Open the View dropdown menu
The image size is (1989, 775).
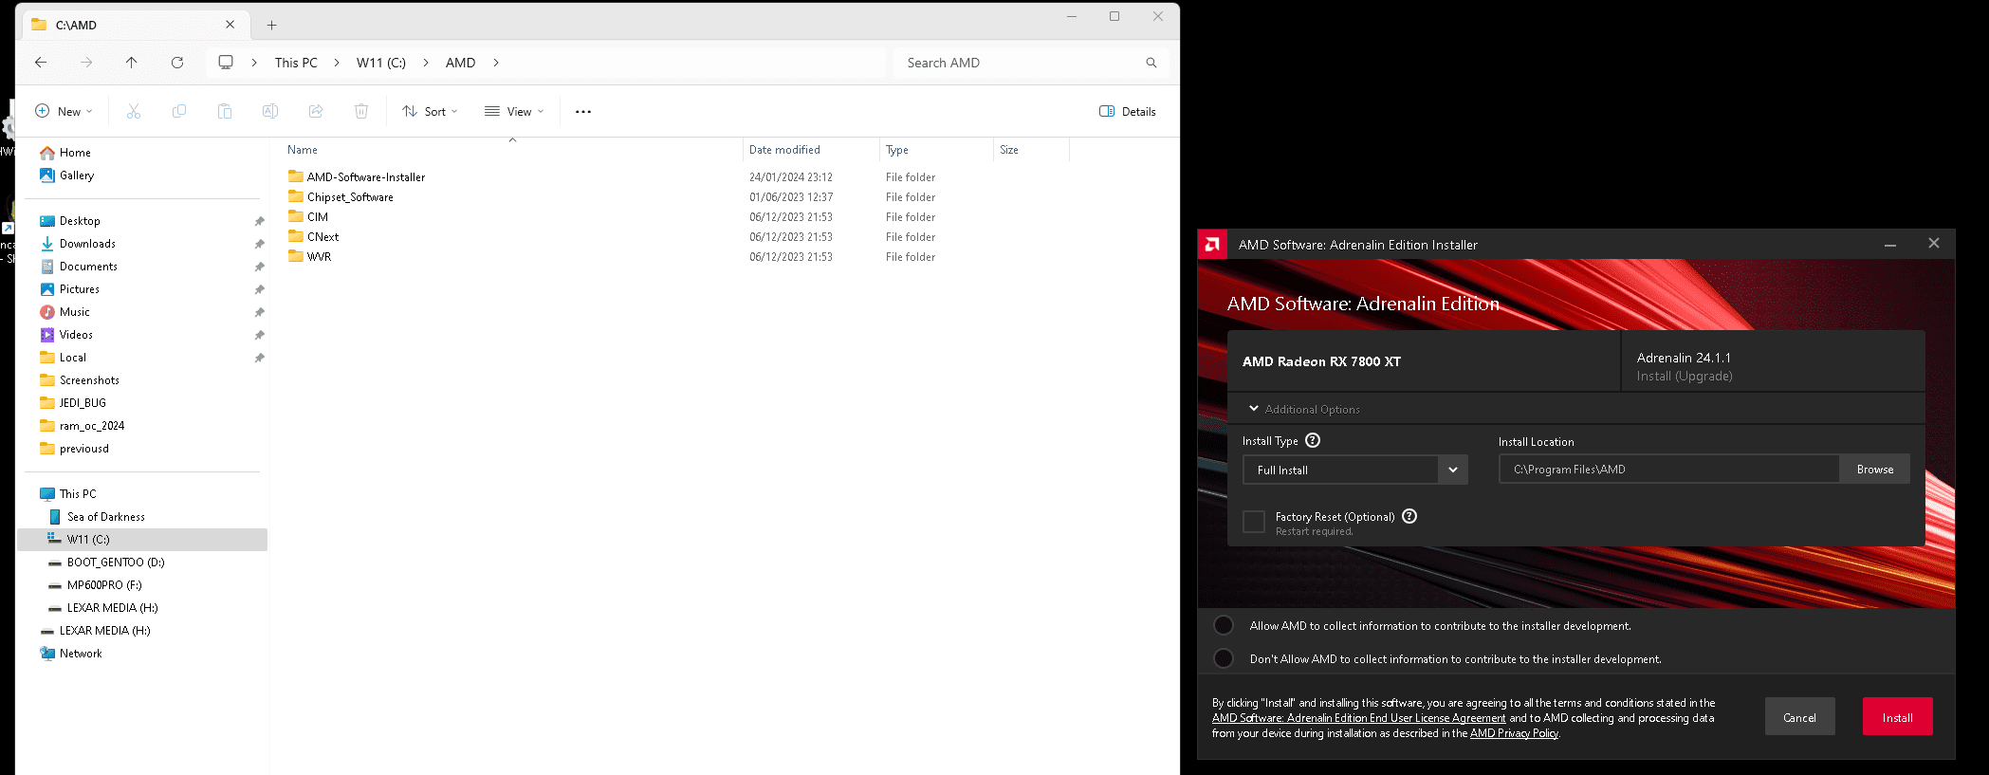(x=514, y=111)
